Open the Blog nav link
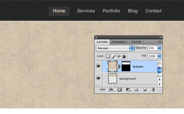184x114 pixels. point(133,11)
